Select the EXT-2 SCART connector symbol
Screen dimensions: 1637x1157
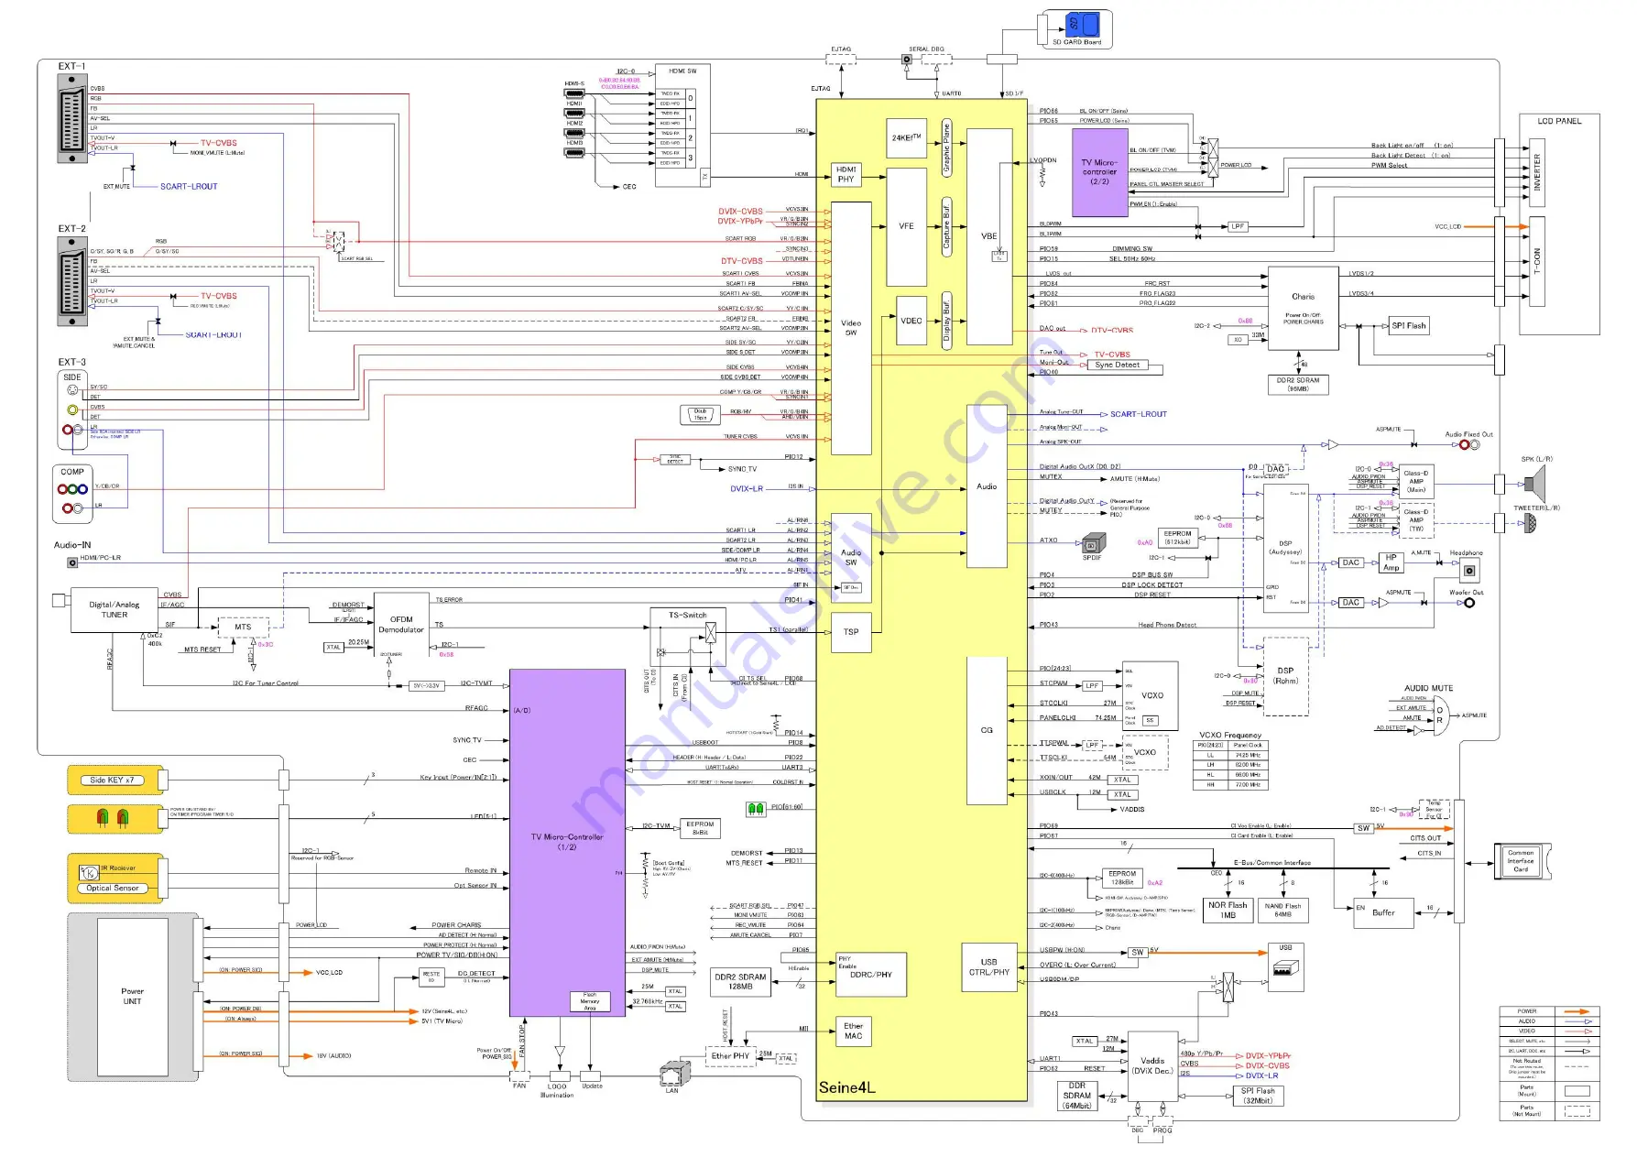[72, 282]
